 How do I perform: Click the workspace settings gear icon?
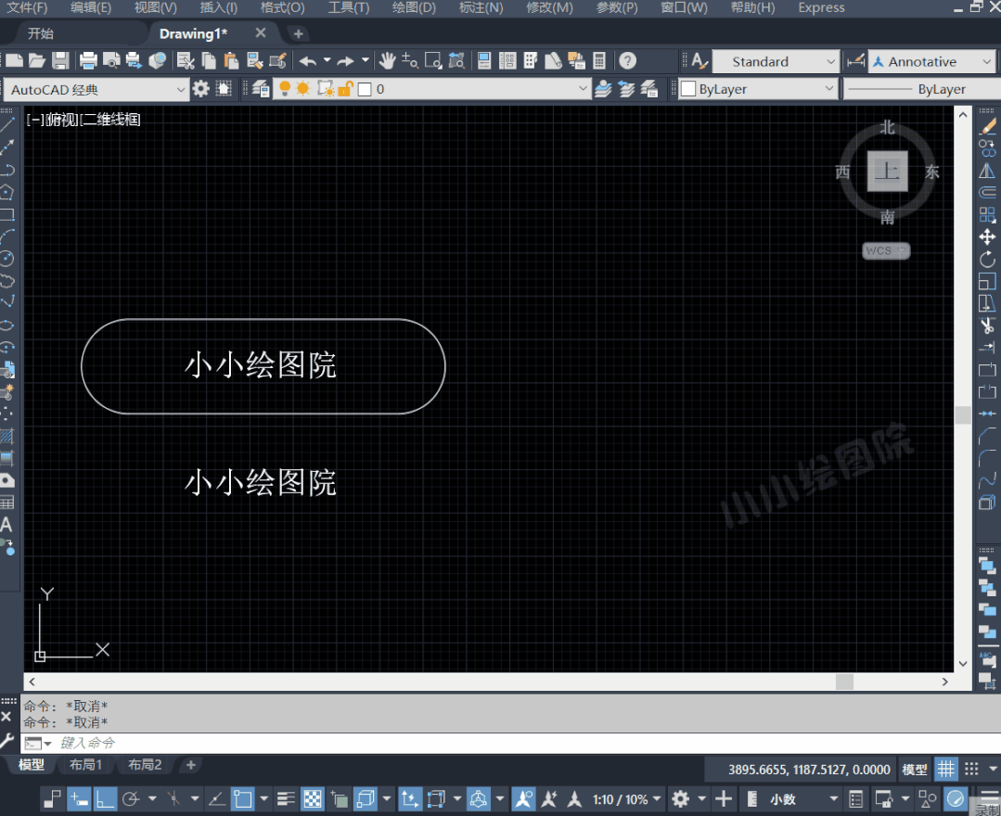(200, 89)
